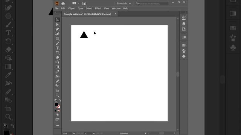Viewport: 241px width, 135px height.
Task: Close the Triangle pattern.ai tab
Action: click(x=116, y=14)
